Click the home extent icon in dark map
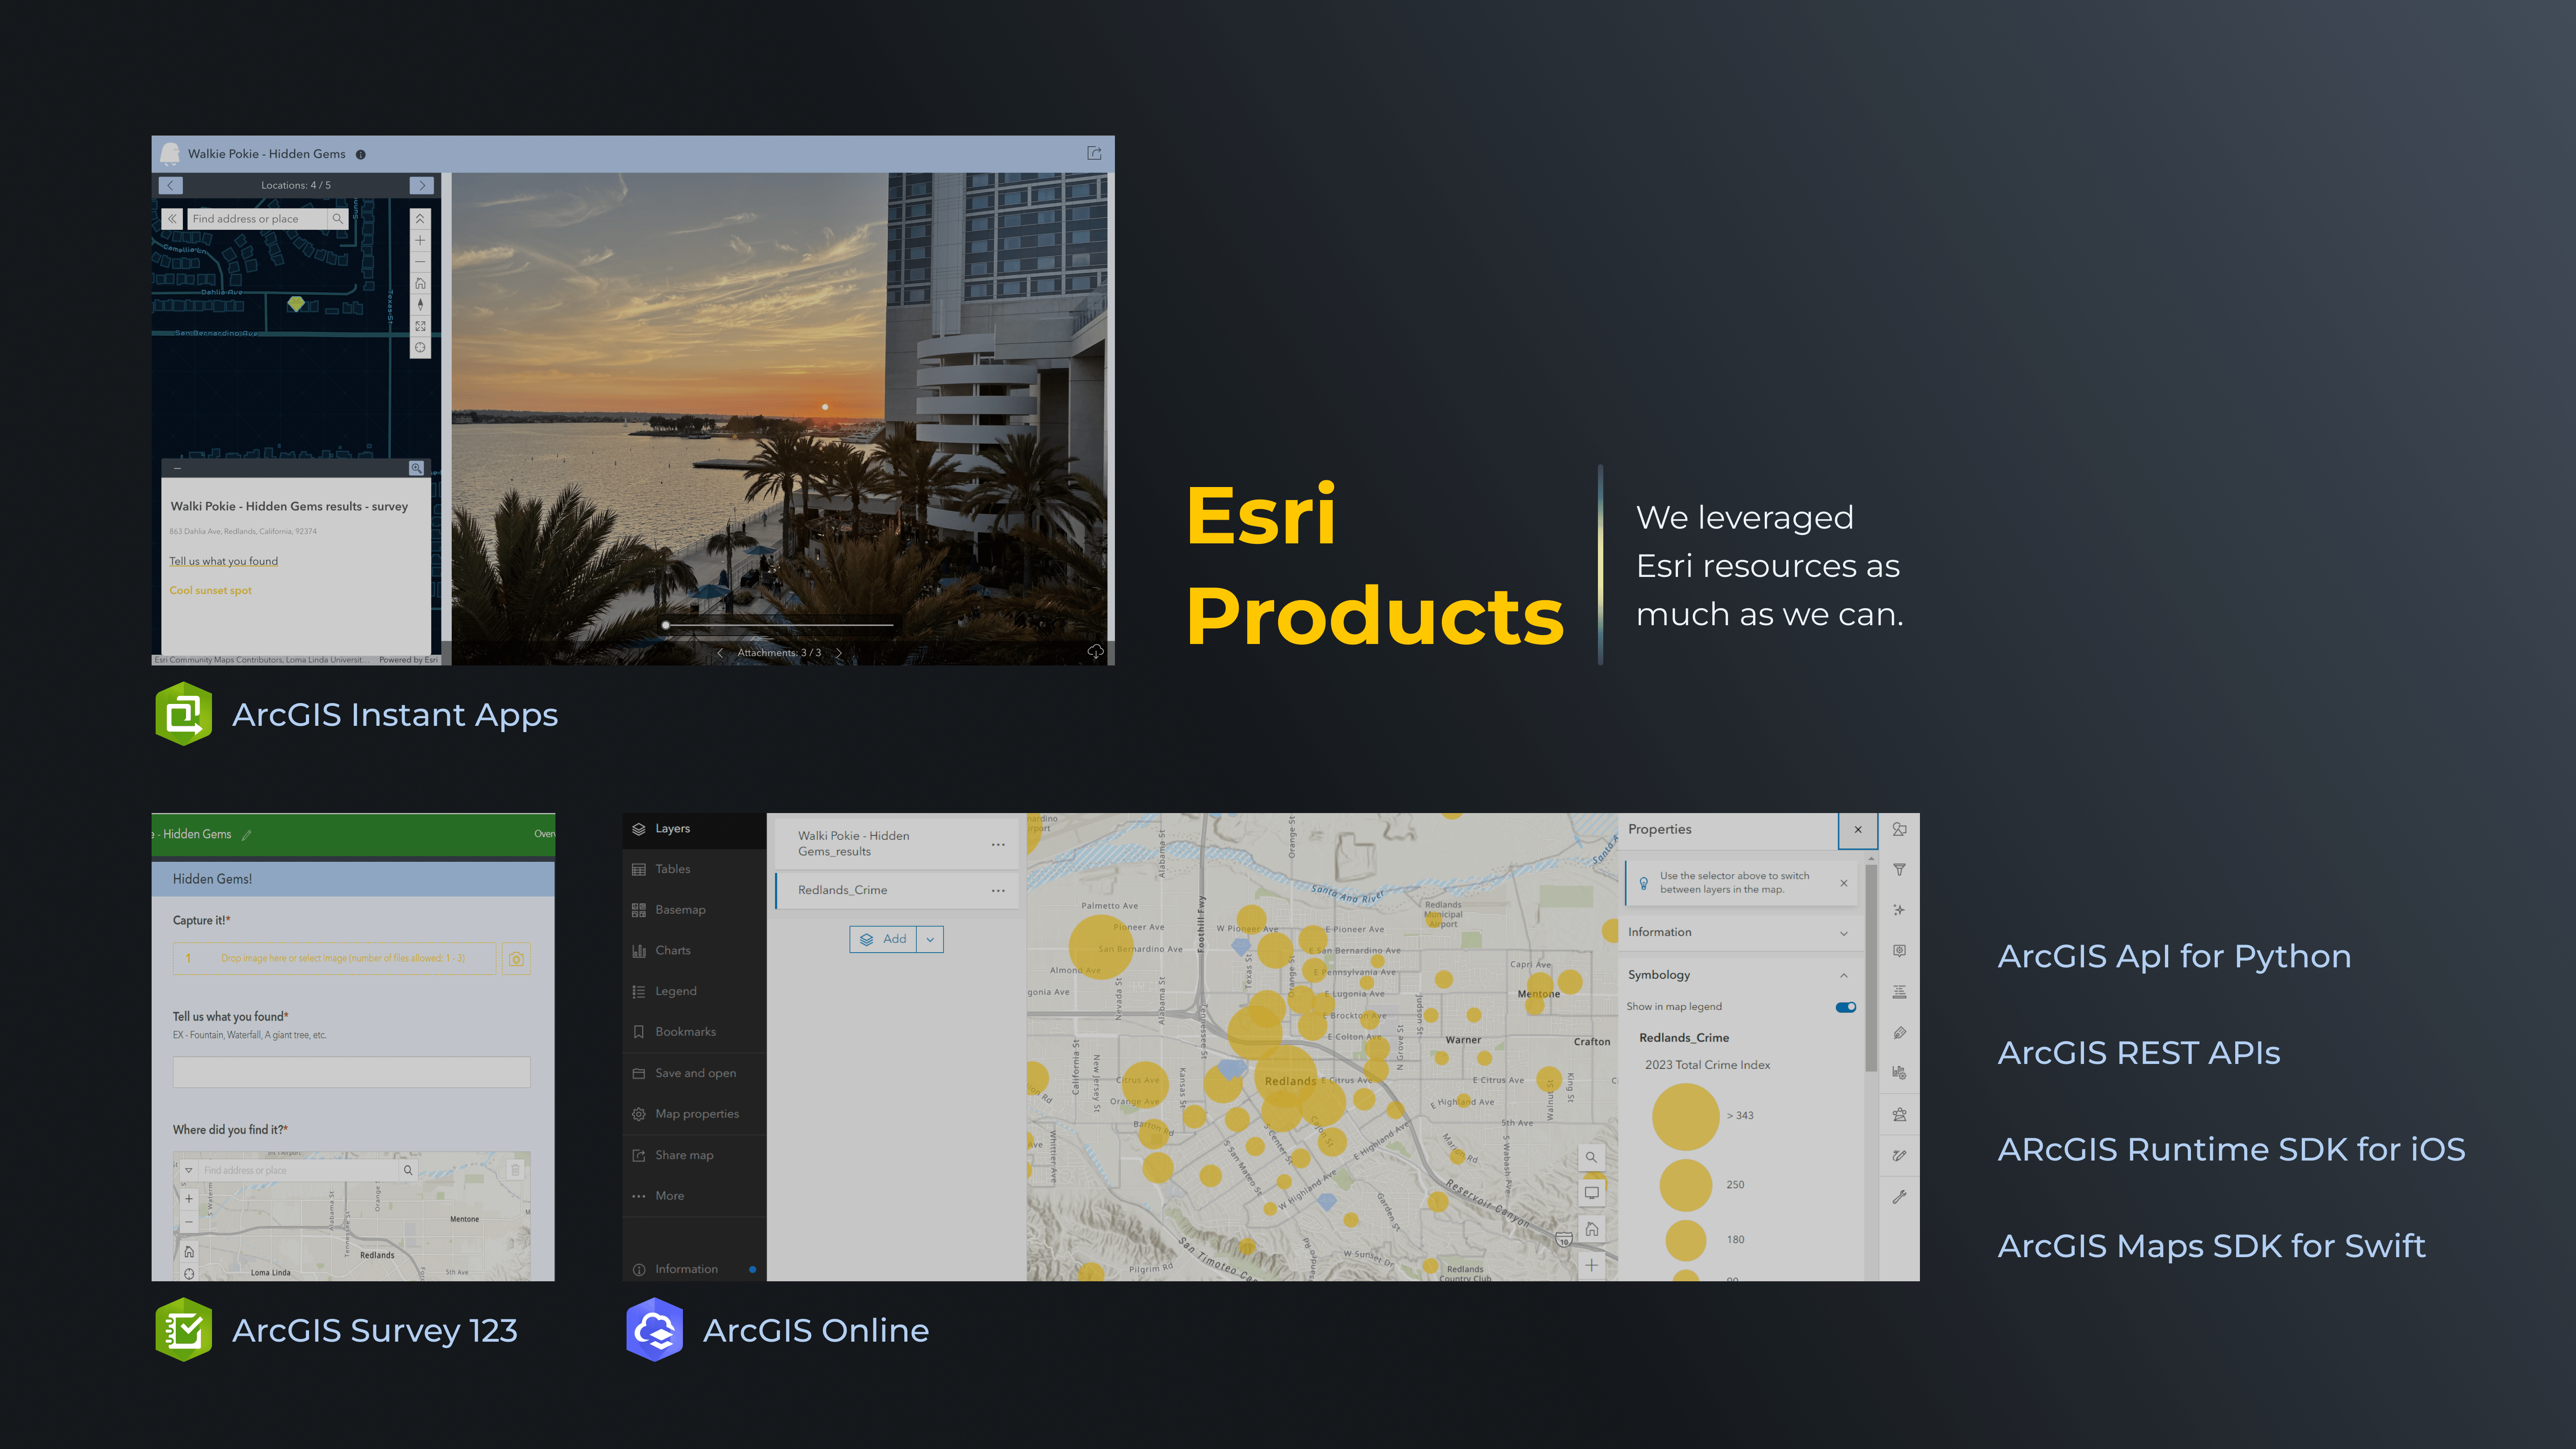 click(420, 283)
